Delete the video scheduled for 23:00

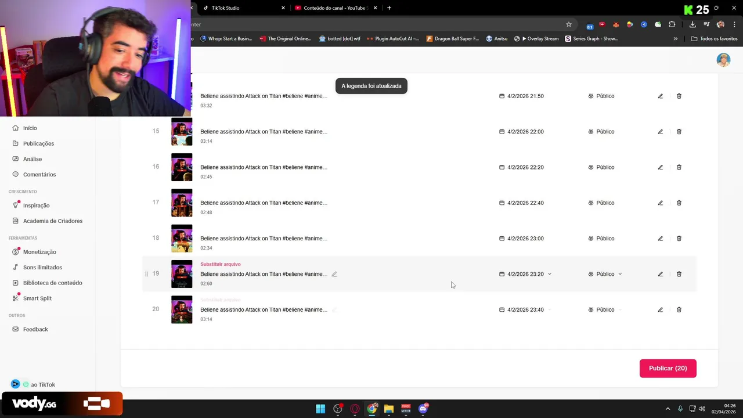[679, 239]
